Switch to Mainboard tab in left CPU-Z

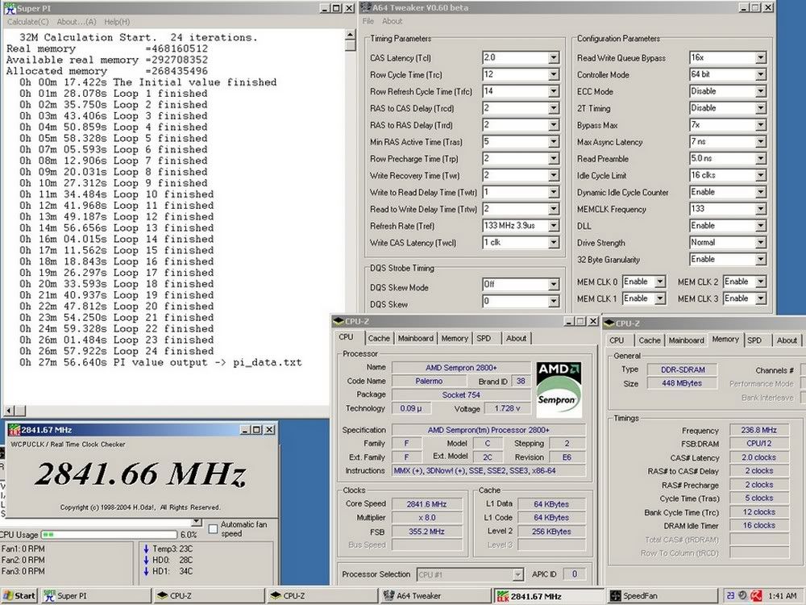point(415,339)
